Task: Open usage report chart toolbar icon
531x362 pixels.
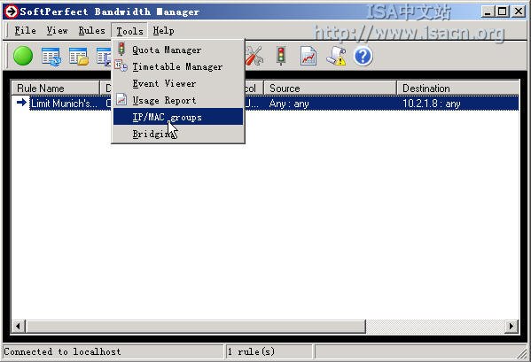Action: pyautogui.click(x=308, y=56)
